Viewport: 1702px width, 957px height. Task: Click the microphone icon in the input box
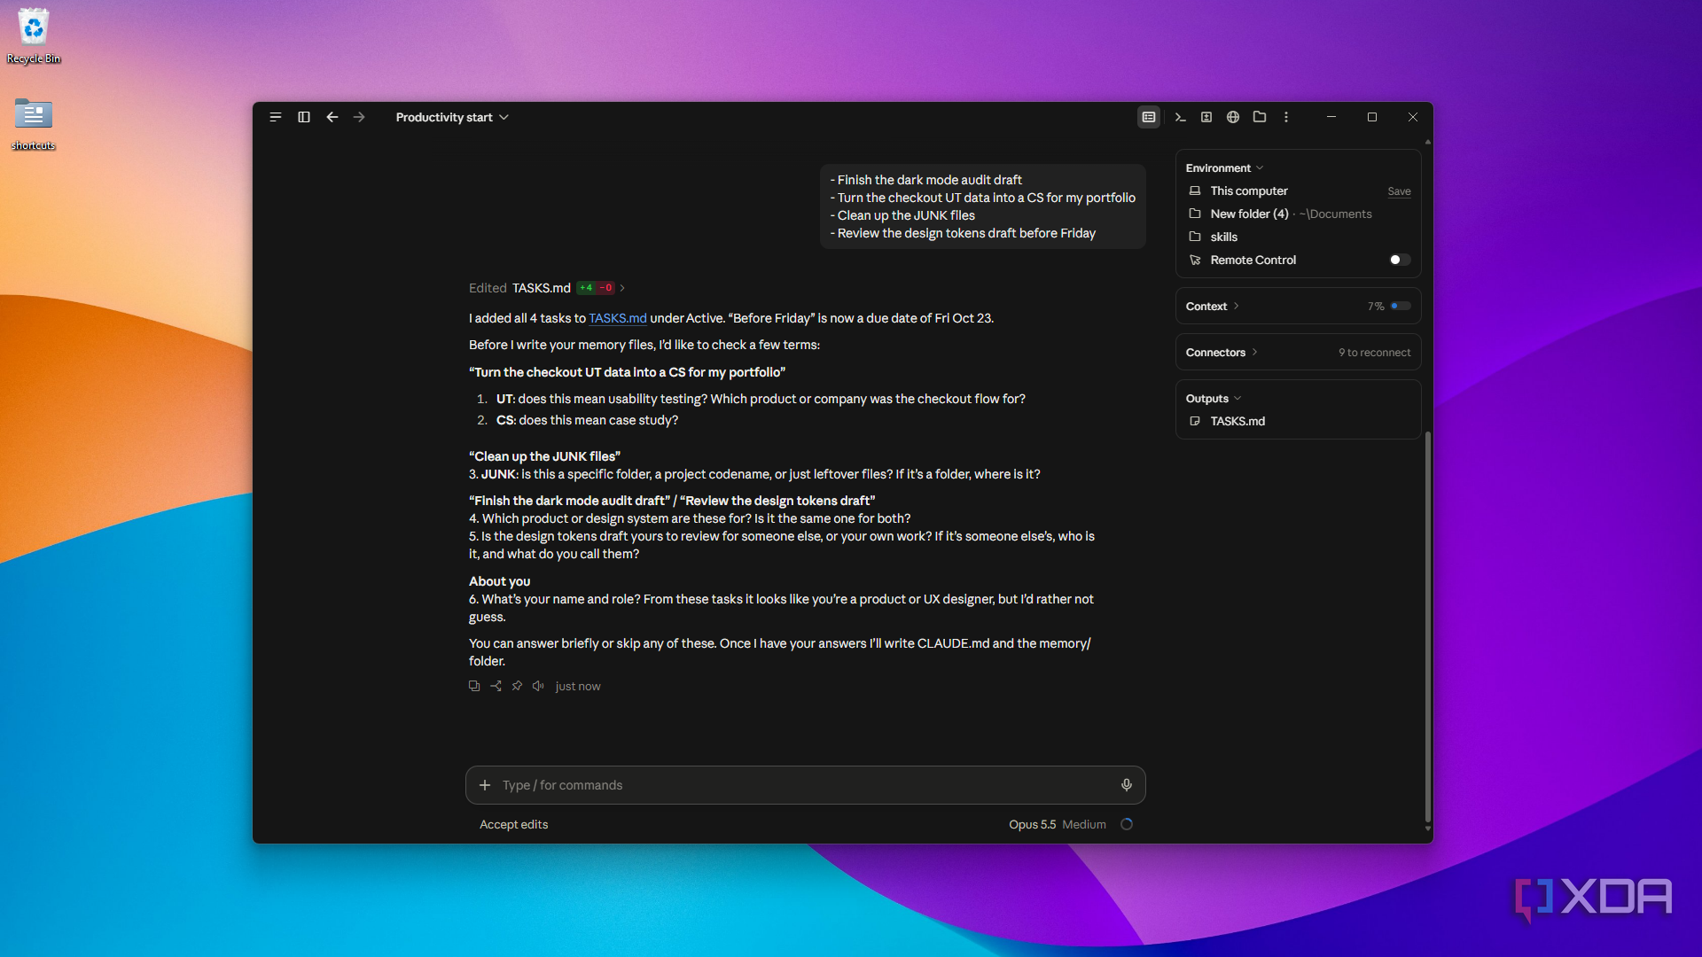pyautogui.click(x=1127, y=785)
